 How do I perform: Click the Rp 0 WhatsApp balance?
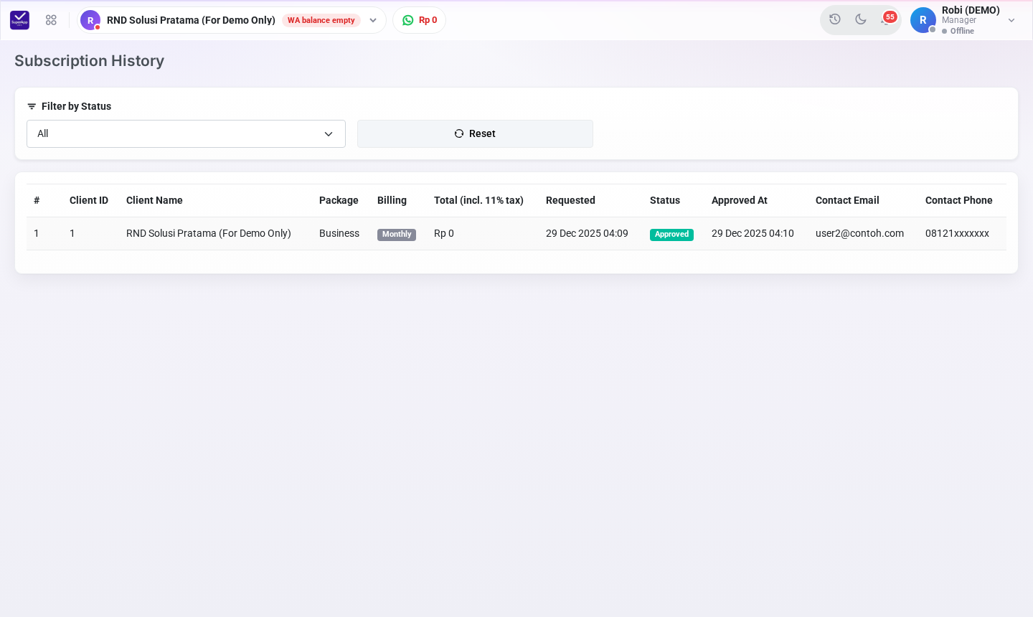tap(428, 20)
